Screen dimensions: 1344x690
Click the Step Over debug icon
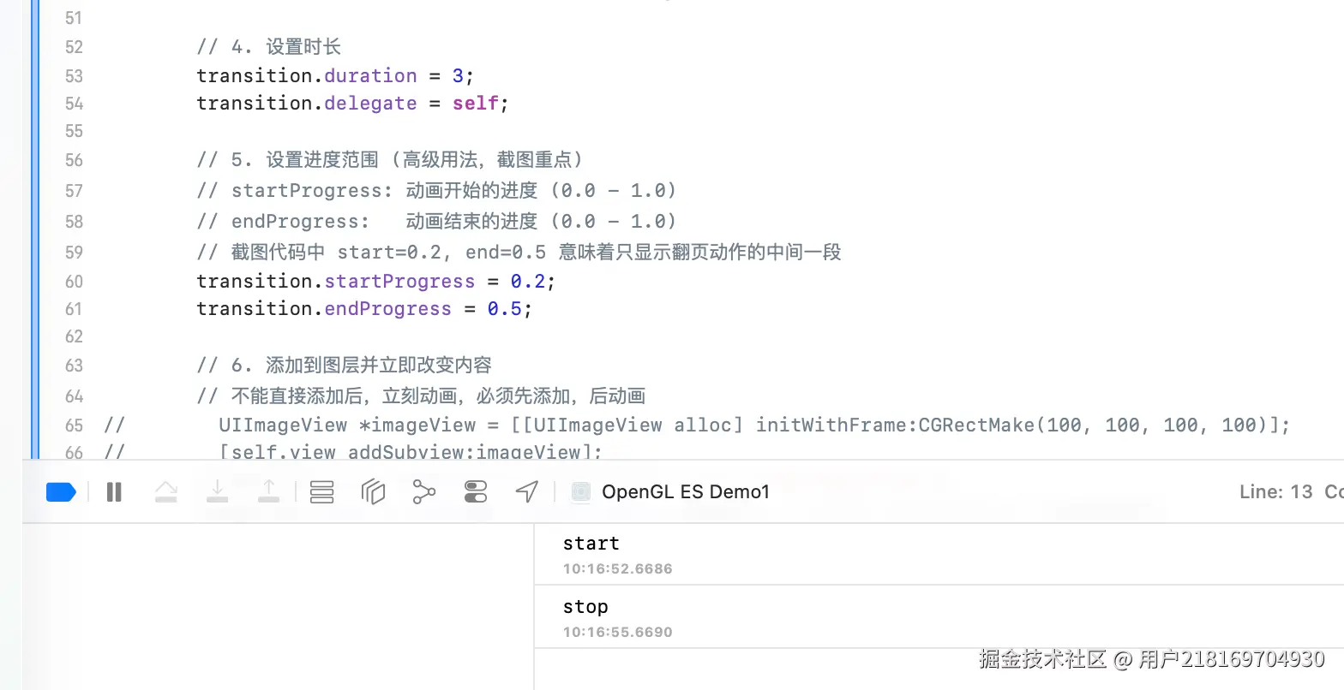pos(165,491)
